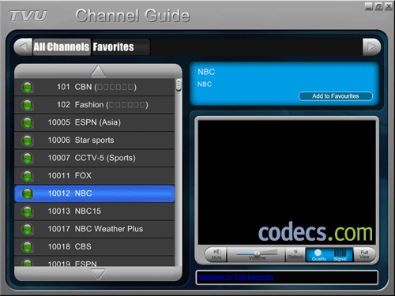The image size is (395, 296).
Task: Click the green icon next to Star sports
Action: [x=28, y=141]
